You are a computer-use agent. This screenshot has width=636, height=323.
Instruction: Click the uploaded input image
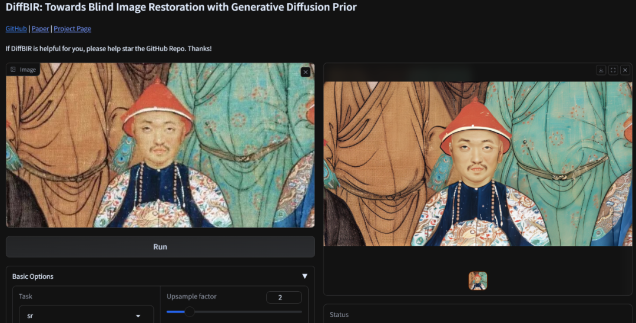160,145
